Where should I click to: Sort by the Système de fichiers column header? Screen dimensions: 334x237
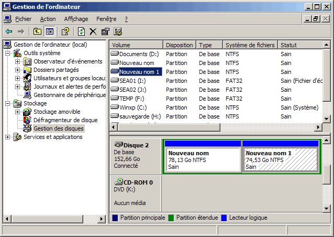[250, 45]
